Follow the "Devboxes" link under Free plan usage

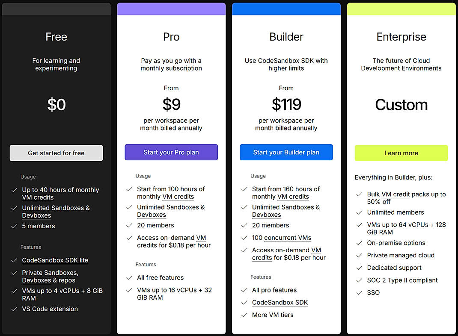36,215
